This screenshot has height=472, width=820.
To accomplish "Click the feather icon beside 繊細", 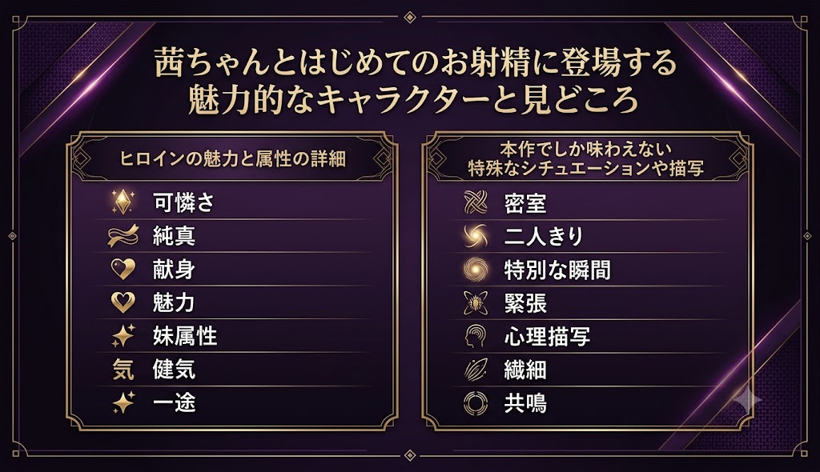I will [x=476, y=370].
